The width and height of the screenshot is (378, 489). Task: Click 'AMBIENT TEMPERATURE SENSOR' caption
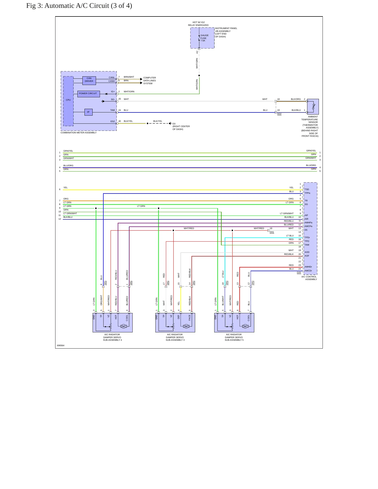point(310,126)
